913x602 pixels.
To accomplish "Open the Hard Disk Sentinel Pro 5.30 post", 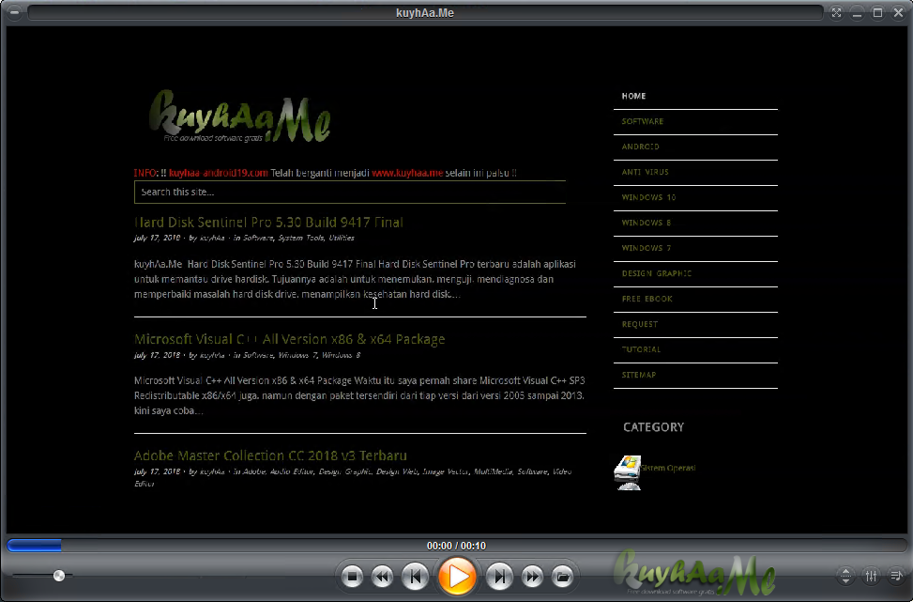I will click(268, 222).
